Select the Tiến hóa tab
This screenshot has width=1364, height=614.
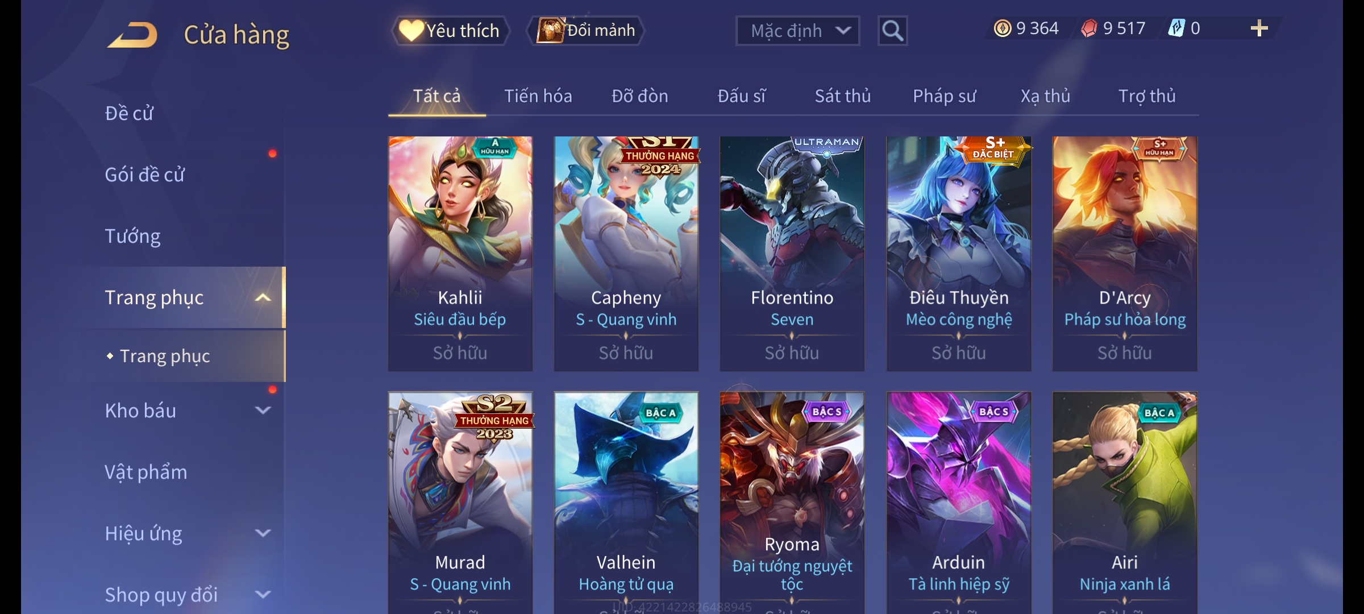538,96
